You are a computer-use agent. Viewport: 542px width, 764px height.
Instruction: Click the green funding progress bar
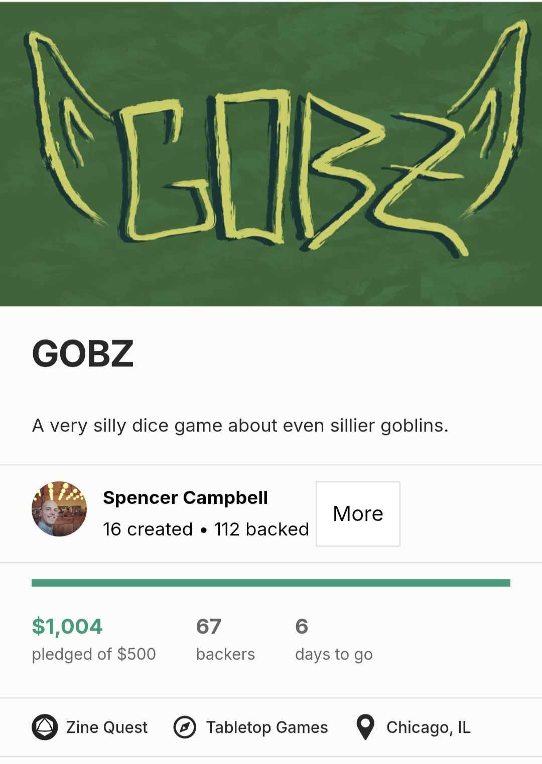tap(271, 583)
